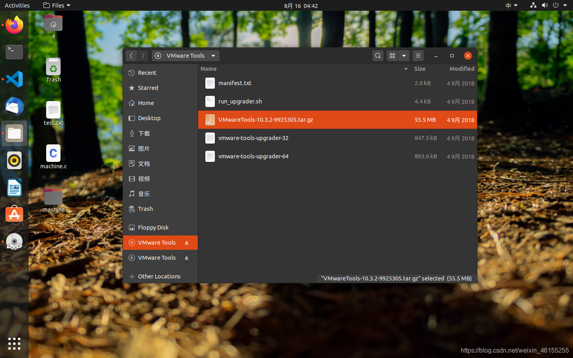Sort files by Size column

coord(425,69)
